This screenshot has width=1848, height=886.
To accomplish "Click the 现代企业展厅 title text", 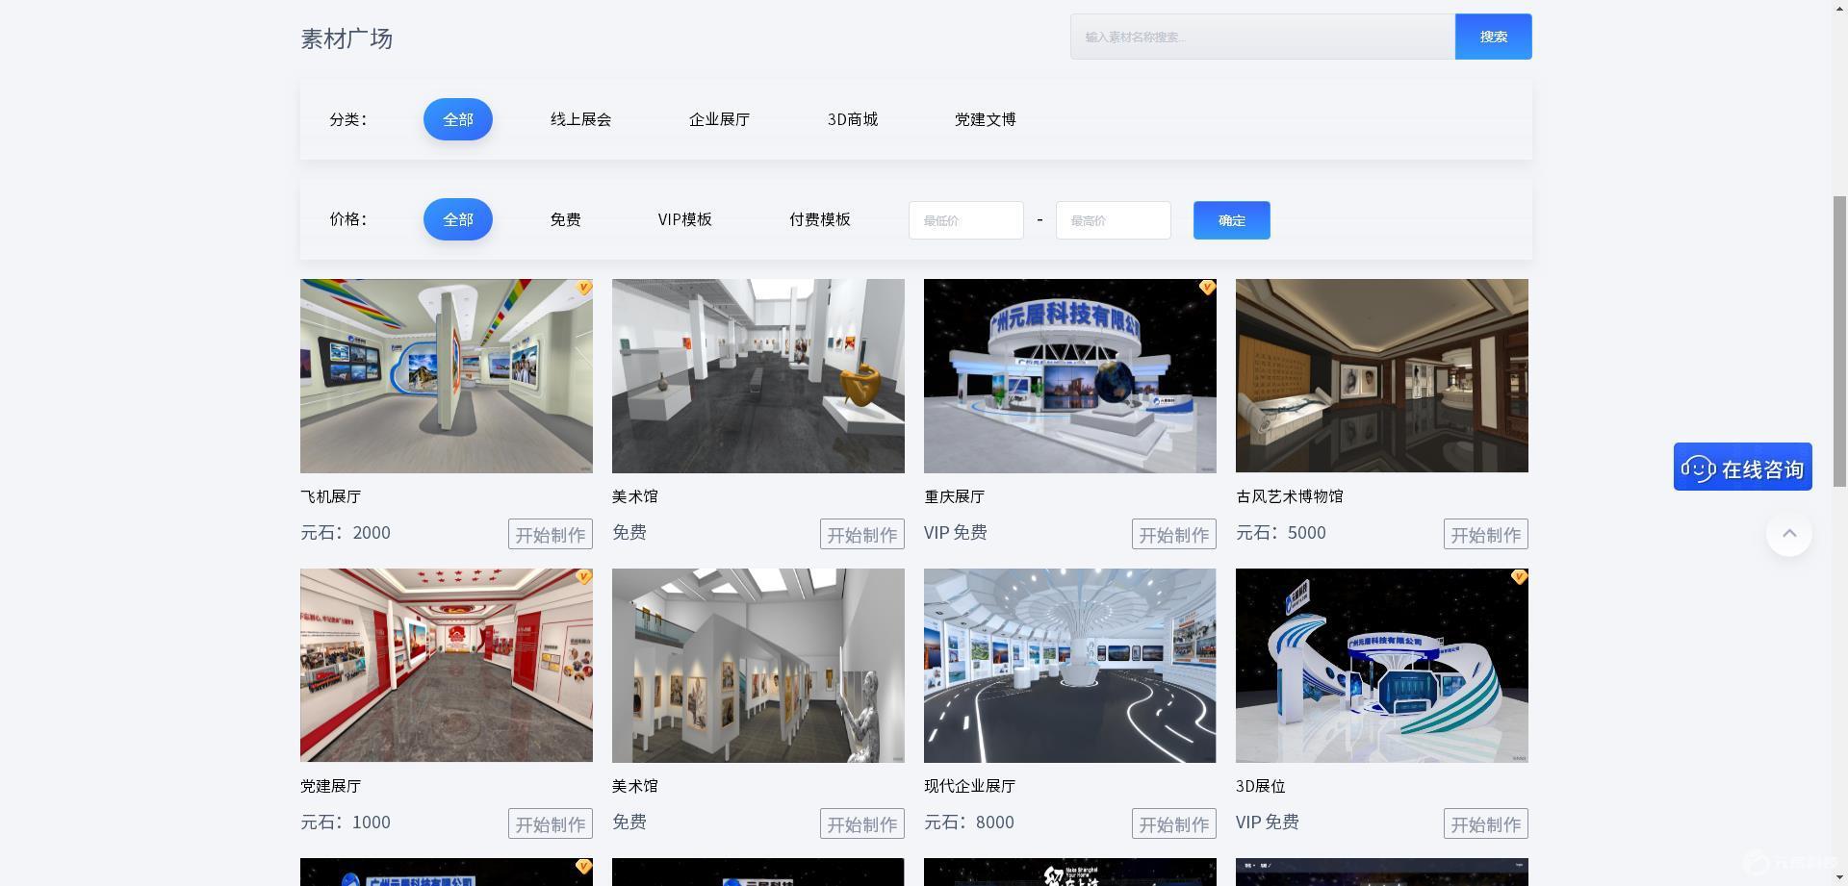I will [x=970, y=786].
